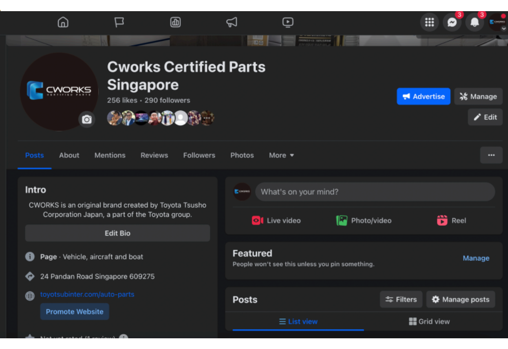The width and height of the screenshot is (508, 349).
Task: Click the What's on your mind field
Action: (375, 192)
